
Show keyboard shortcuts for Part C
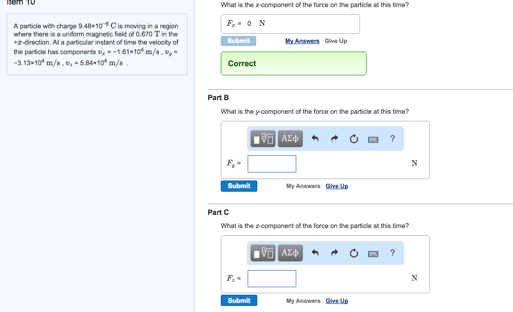pos(373,253)
